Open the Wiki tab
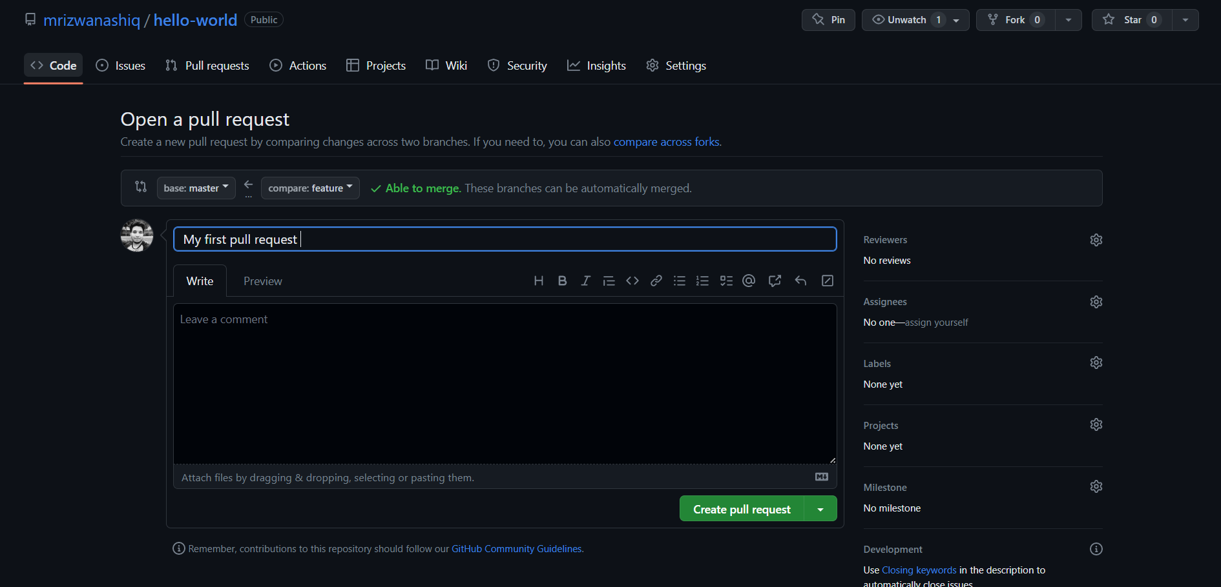The height and width of the screenshot is (587, 1221). pos(446,65)
